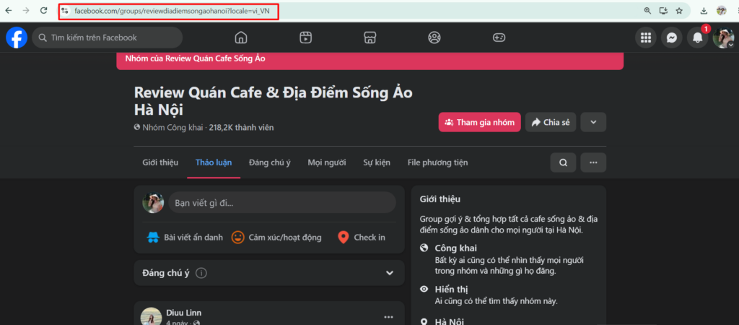
Task: Click the 'Tham gia nhóm' button
Action: click(480, 122)
